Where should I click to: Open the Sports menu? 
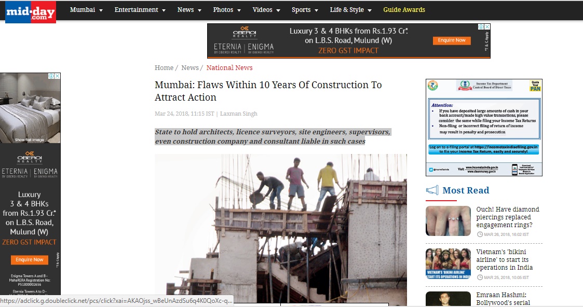[x=305, y=10]
